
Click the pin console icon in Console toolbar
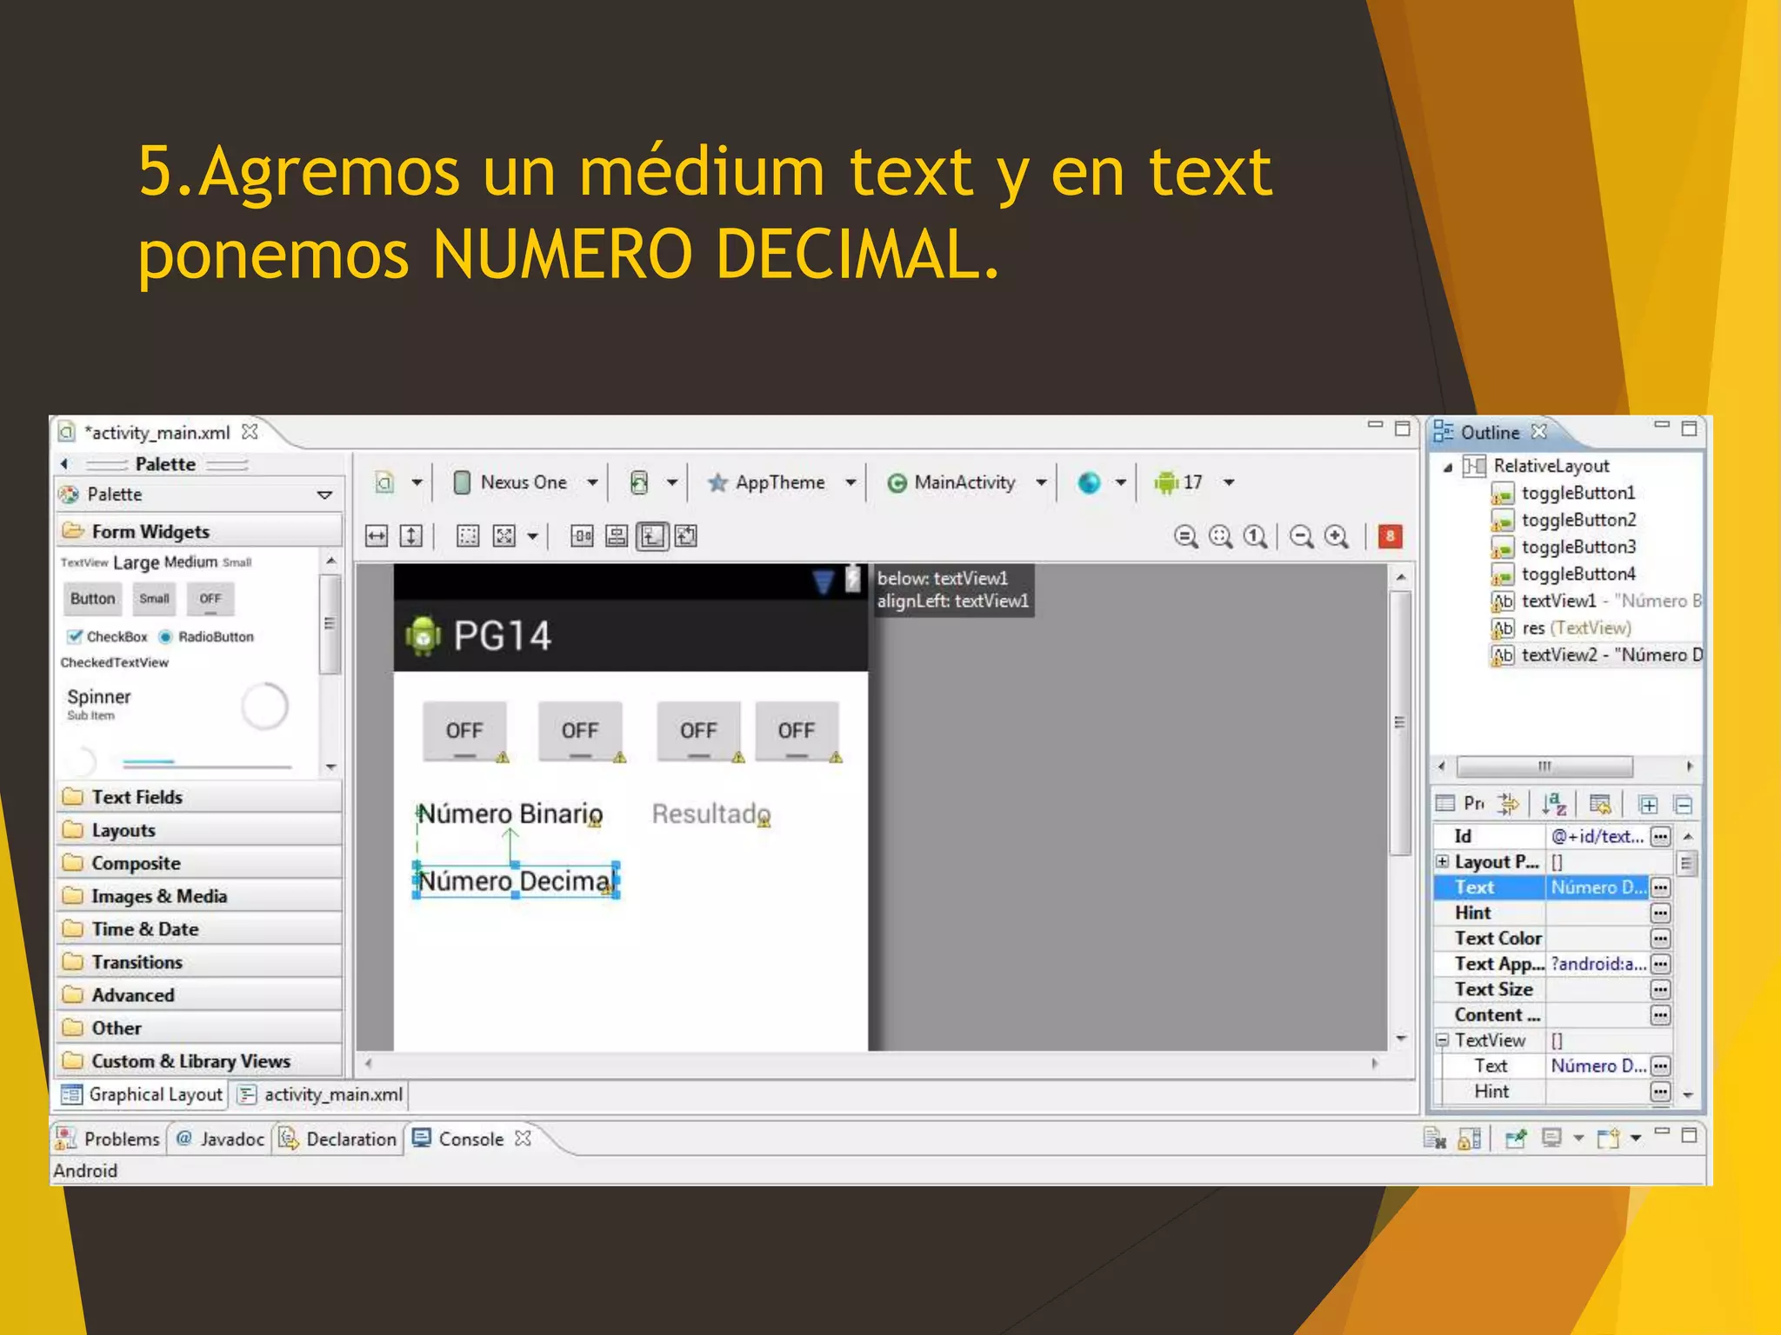tap(1516, 1139)
